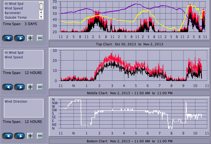Click the bottom chart forward arrow button
The height and width of the screenshot is (144, 211).
click(x=19, y=136)
